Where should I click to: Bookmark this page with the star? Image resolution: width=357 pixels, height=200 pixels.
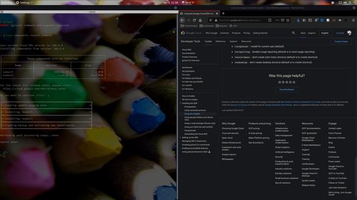point(288,20)
